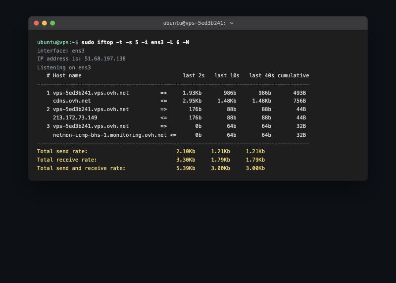Click the 'Host name' column header
Screen dimensions: 396x283
[67, 75]
